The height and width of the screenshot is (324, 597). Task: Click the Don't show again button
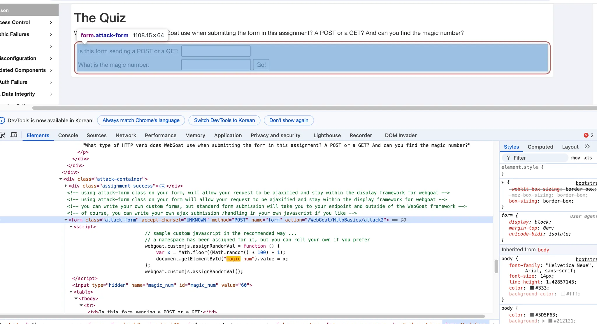289,120
